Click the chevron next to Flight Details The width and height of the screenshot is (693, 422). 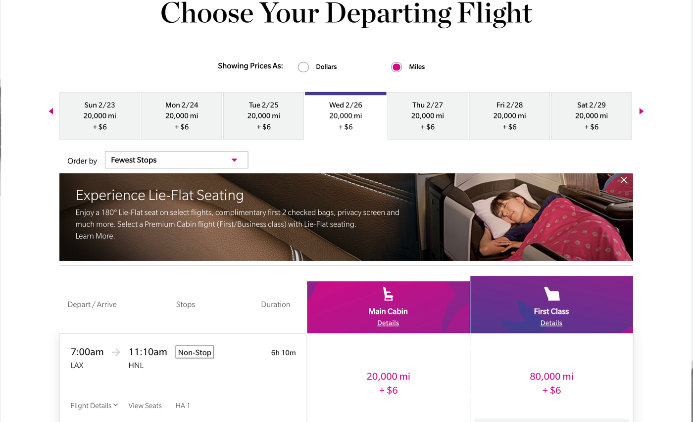tap(115, 405)
